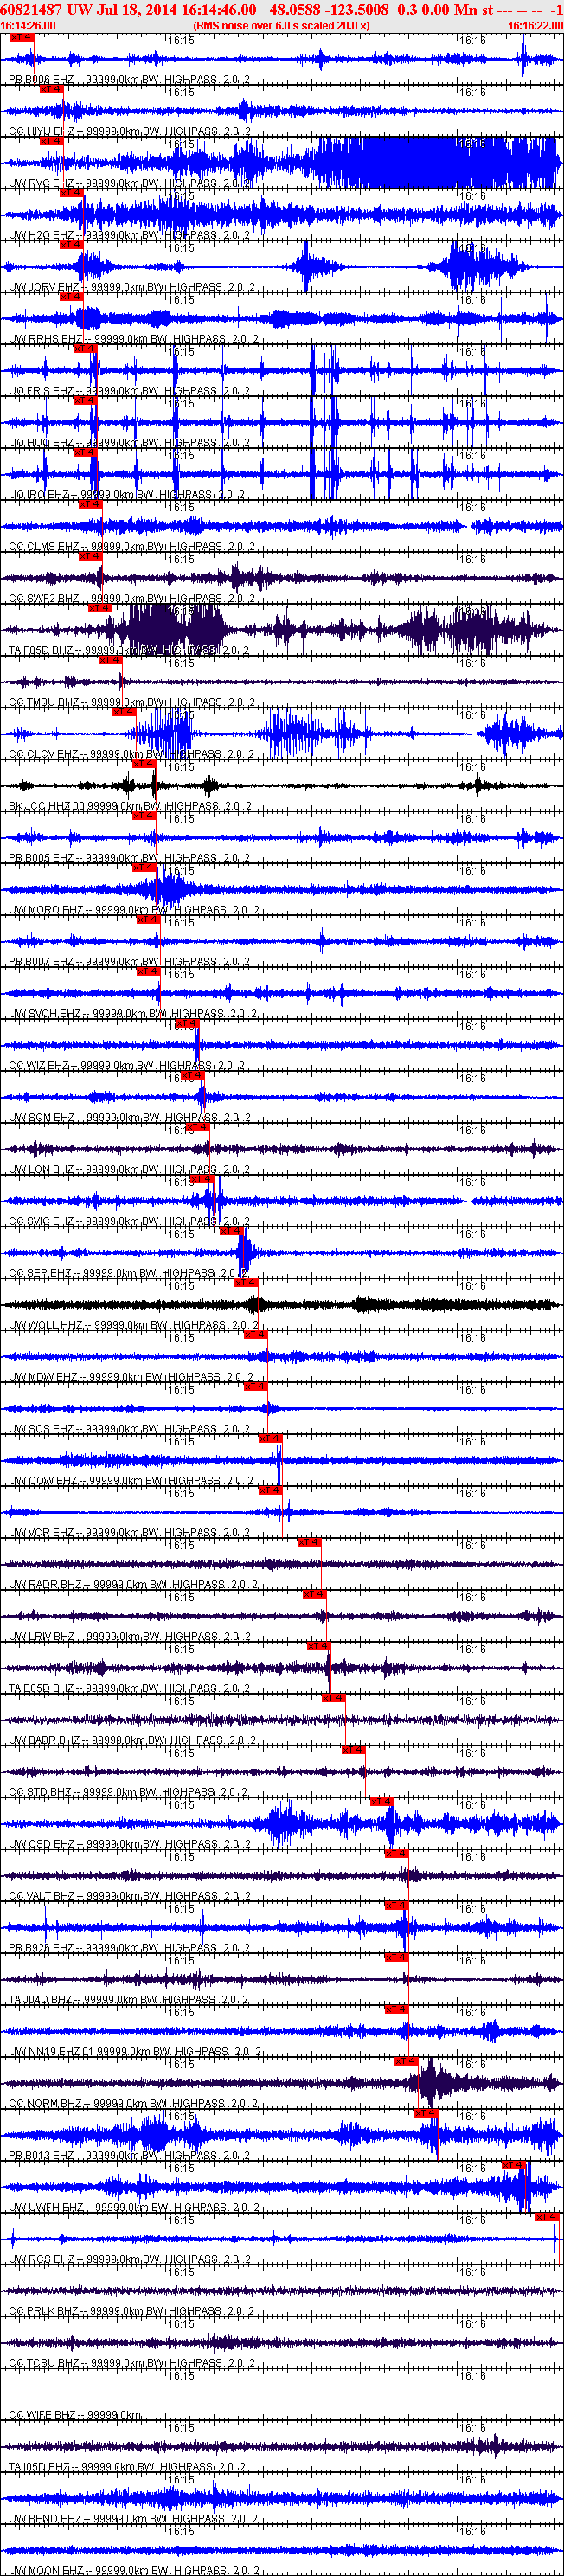The height and width of the screenshot is (2576, 564).
Task: Select the 'BK JCC HHZ' station label
Action: point(39,806)
